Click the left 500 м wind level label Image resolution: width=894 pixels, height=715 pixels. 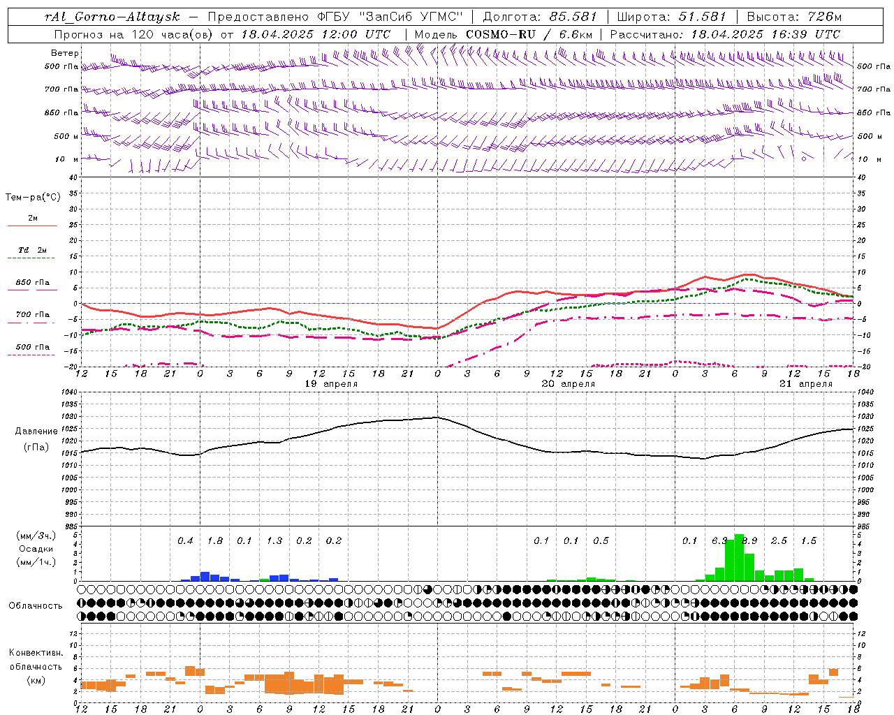click(x=67, y=136)
